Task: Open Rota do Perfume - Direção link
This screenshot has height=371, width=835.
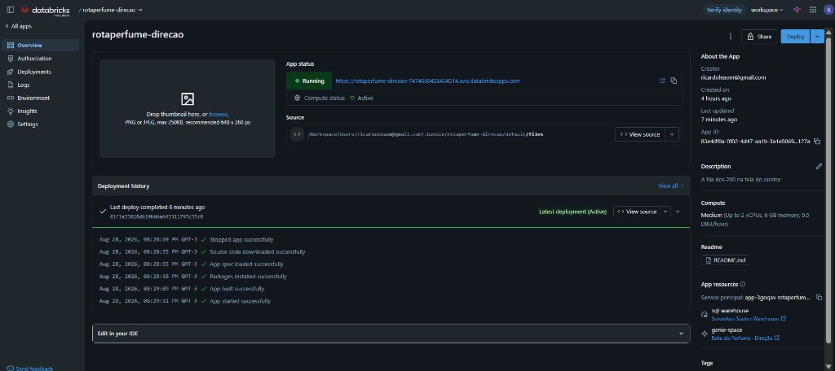Action: pyautogui.click(x=745, y=338)
